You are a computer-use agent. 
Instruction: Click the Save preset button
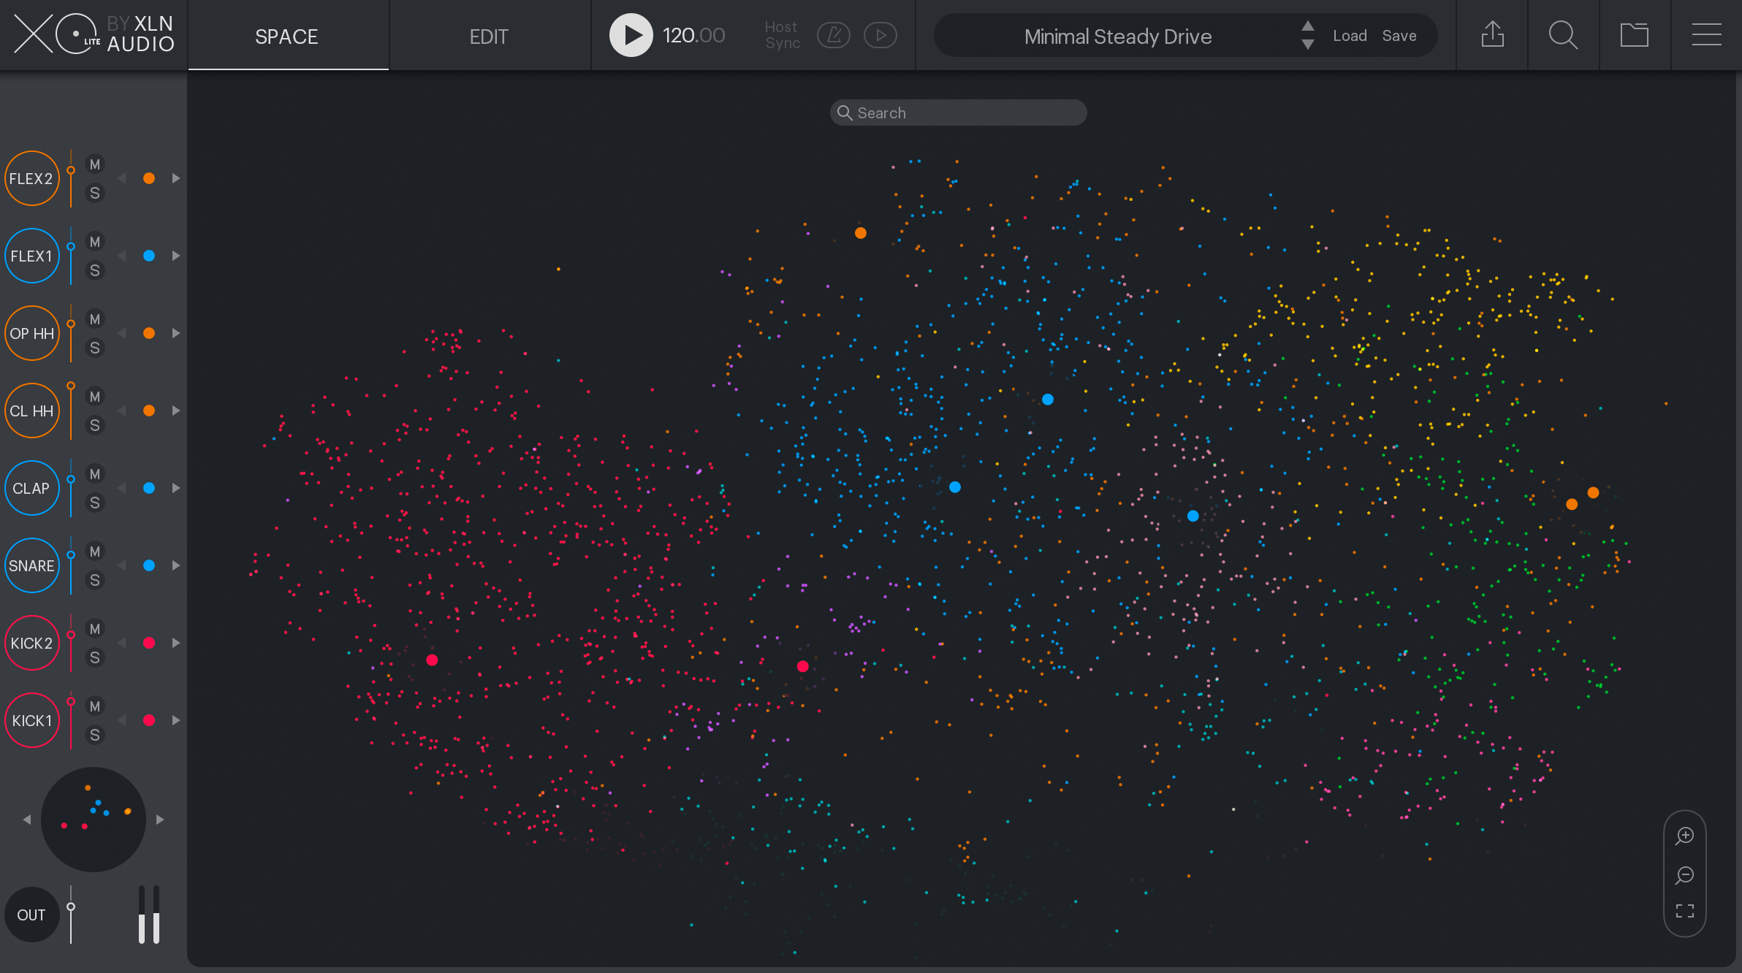pos(1399,36)
